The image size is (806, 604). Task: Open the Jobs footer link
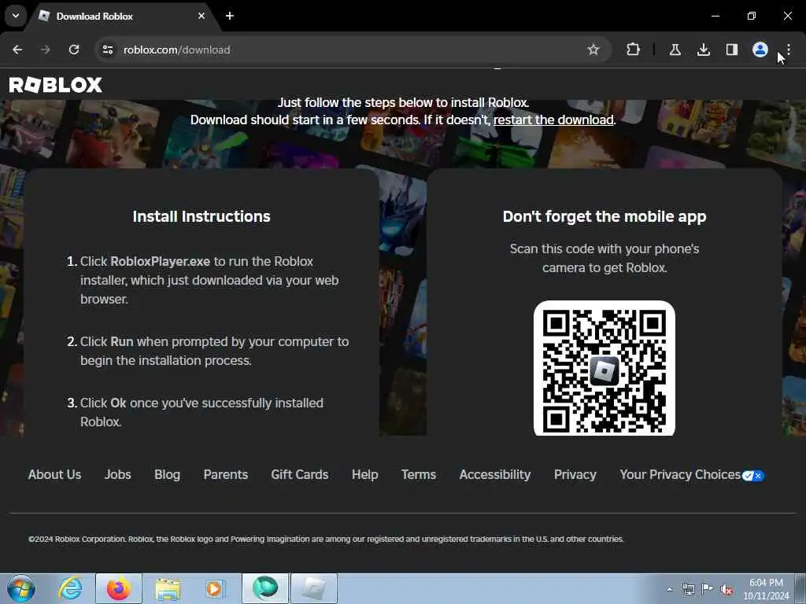(x=118, y=474)
